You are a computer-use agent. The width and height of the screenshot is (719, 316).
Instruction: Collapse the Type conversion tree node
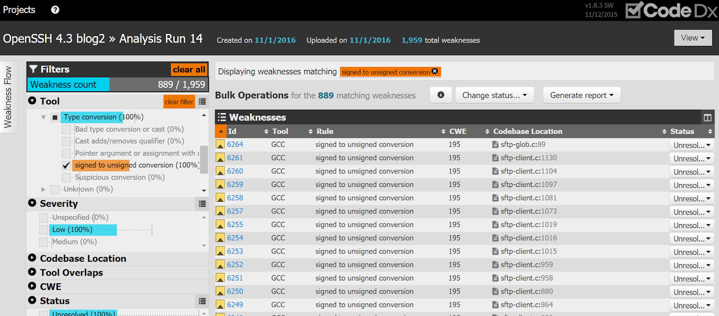[x=44, y=117]
